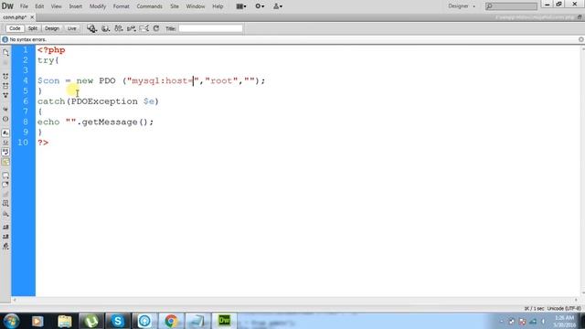
Task: Open Google Chrome from the taskbar
Action: coord(171,321)
